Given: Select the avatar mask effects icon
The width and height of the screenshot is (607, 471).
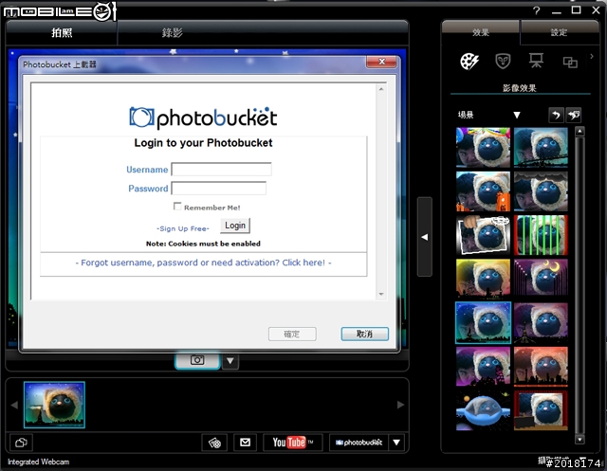Looking at the screenshot, I should click(503, 61).
